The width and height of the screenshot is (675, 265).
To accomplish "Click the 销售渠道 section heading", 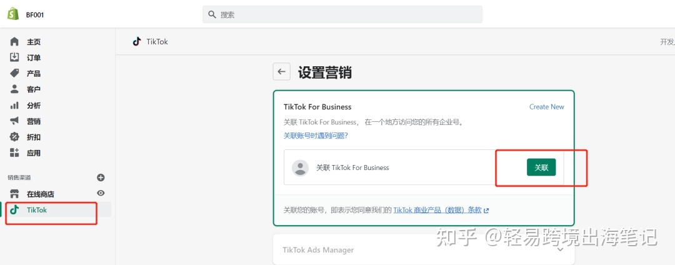I will point(19,177).
